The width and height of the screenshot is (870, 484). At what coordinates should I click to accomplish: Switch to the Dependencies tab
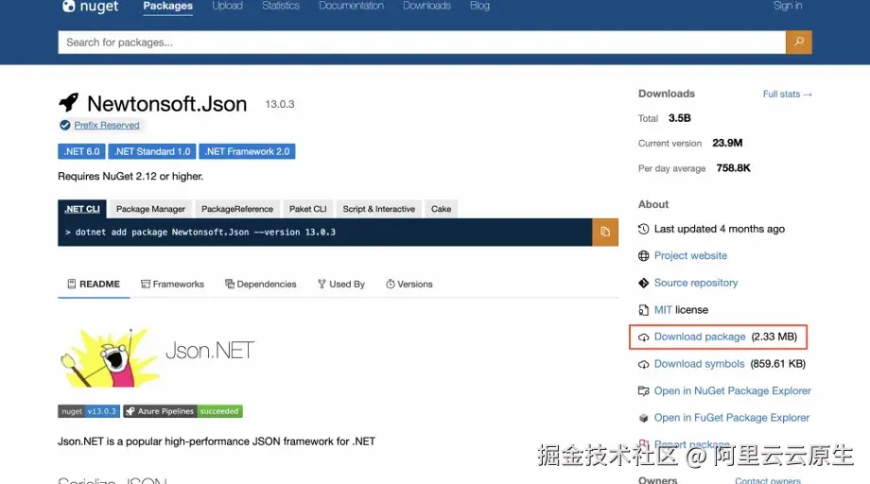tap(261, 285)
